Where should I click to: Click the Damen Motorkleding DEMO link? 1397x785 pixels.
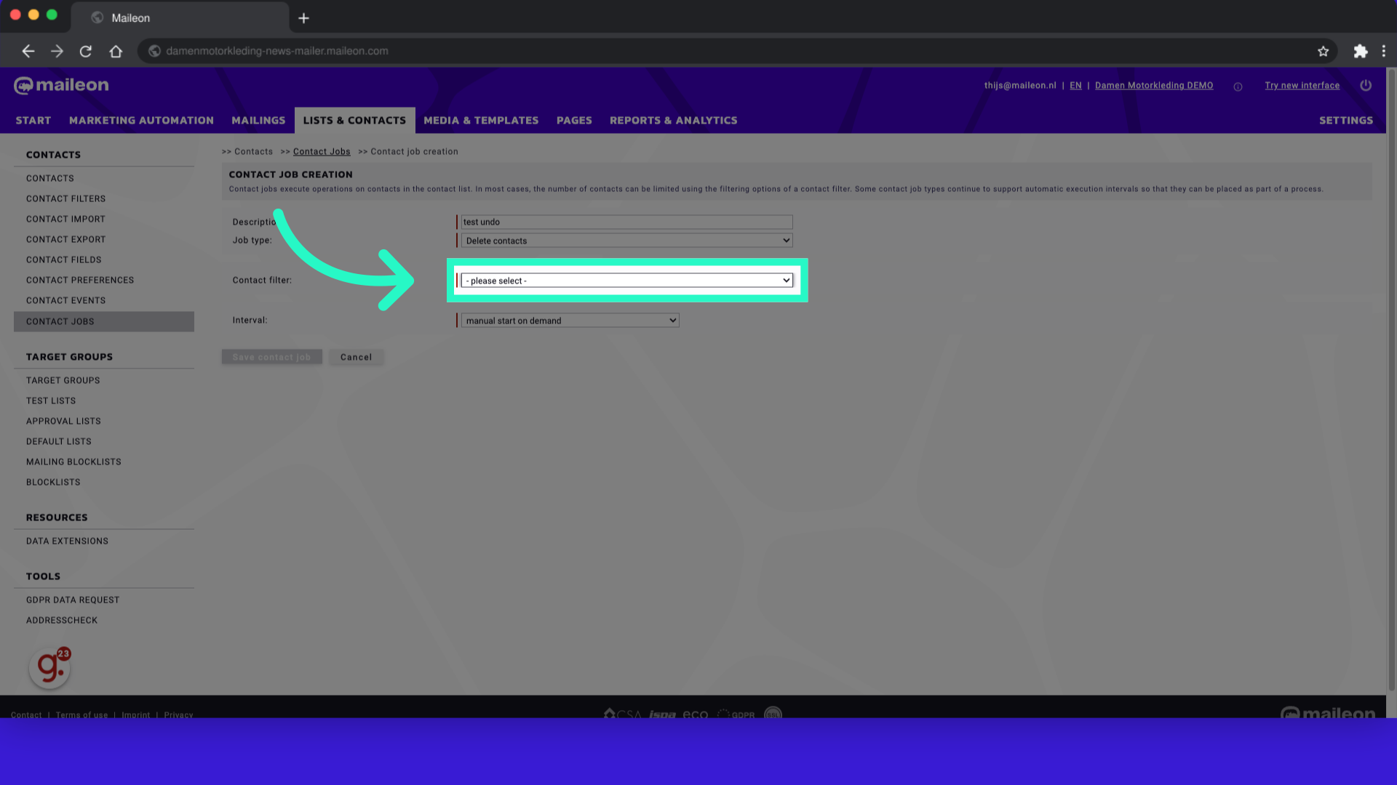pyautogui.click(x=1154, y=85)
